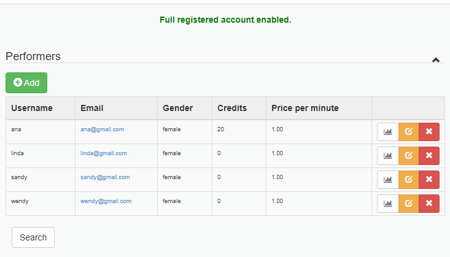Viewport: 450px width, 257px height.
Task: Open sandy@gmail.com email link
Action: pyautogui.click(x=105, y=177)
